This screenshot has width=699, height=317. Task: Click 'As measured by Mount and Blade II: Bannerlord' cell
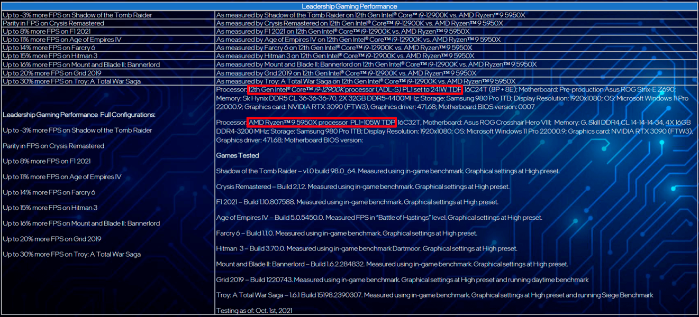[x=457, y=64]
